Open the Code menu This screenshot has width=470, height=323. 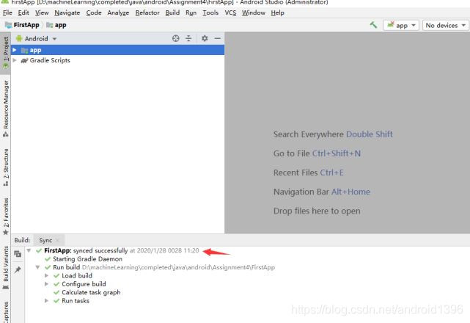coord(94,12)
